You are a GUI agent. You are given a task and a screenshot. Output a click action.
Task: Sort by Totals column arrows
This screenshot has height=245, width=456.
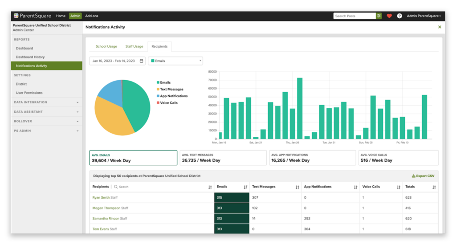coord(434,187)
